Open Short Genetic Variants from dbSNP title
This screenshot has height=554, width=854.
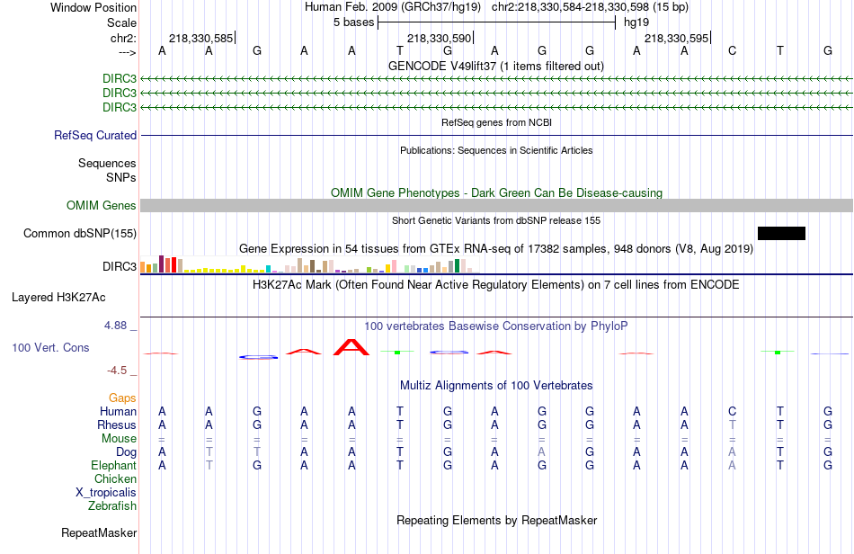click(x=496, y=220)
